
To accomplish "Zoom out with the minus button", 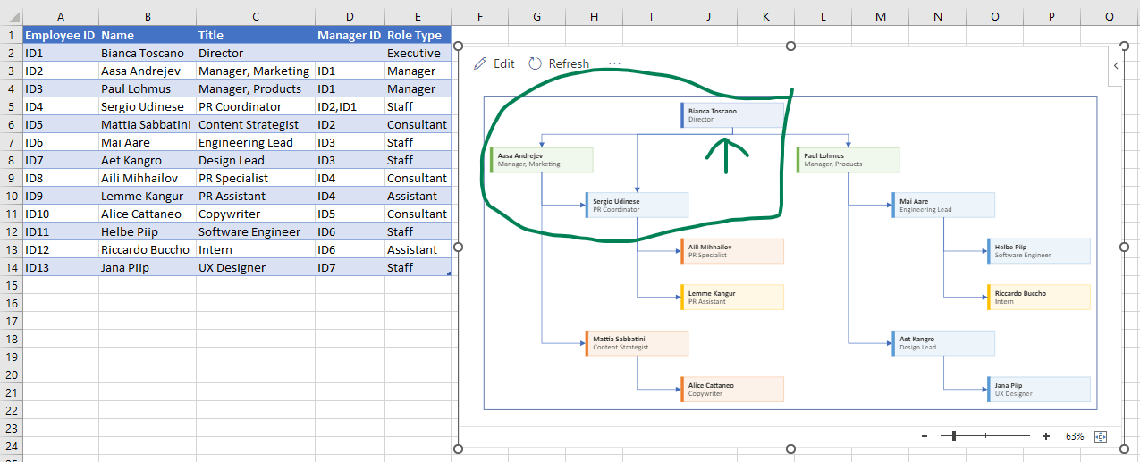I will click(925, 436).
